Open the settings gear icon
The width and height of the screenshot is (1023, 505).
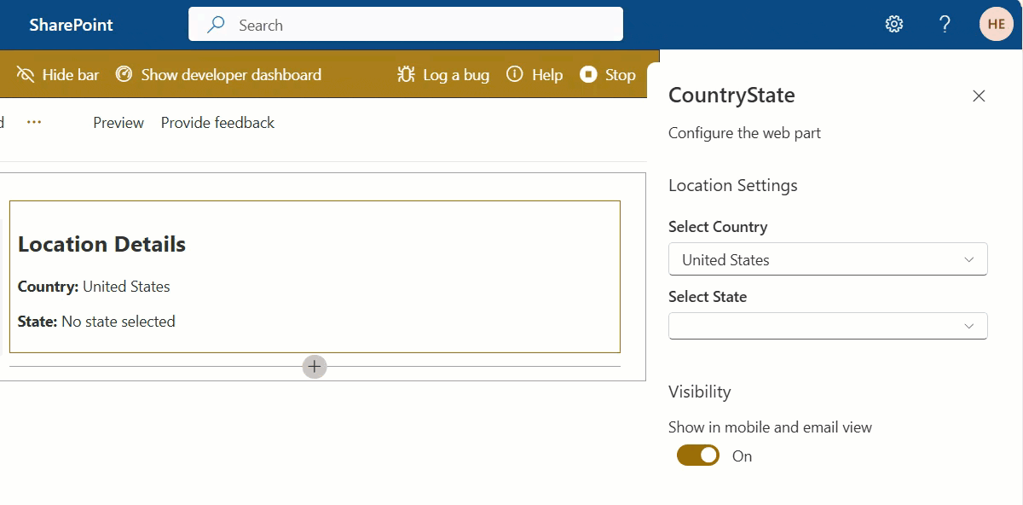point(893,24)
